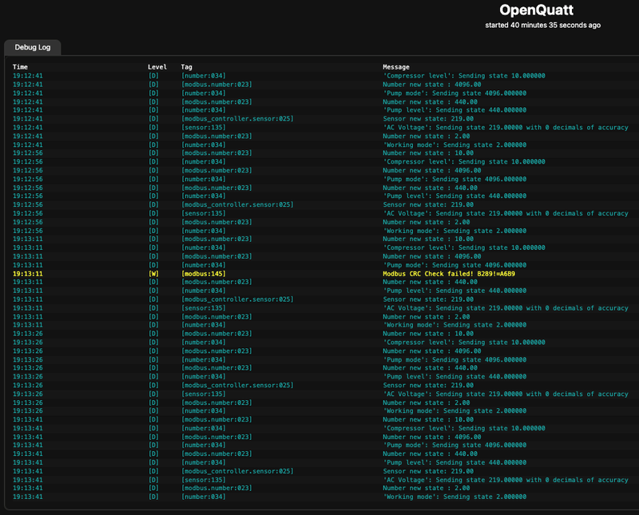Image resolution: width=639 pixels, height=515 pixels.
Task: Select 'Number new state : 10.00' at 19:13:41
Action: pyautogui.click(x=428, y=420)
